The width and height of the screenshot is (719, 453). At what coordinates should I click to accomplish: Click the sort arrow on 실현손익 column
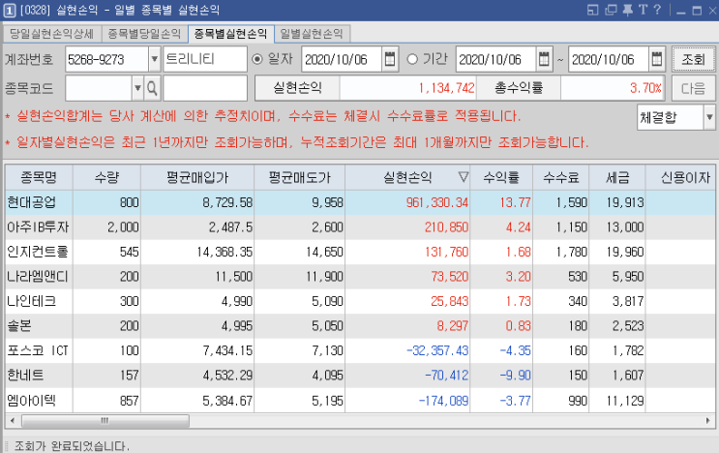pyautogui.click(x=464, y=177)
